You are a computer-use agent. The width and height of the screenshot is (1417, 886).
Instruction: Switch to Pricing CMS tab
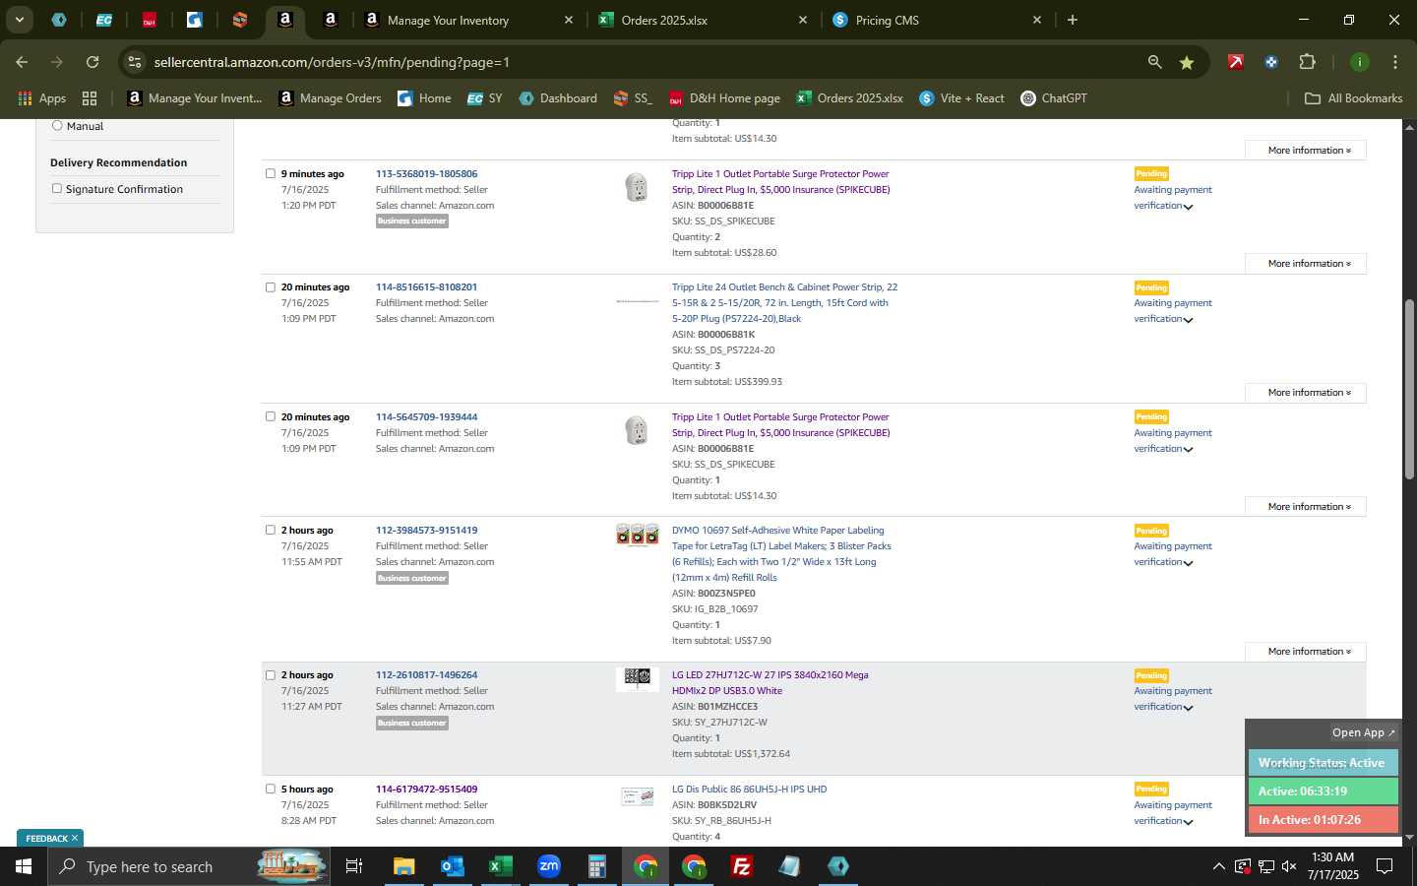(x=937, y=20)
